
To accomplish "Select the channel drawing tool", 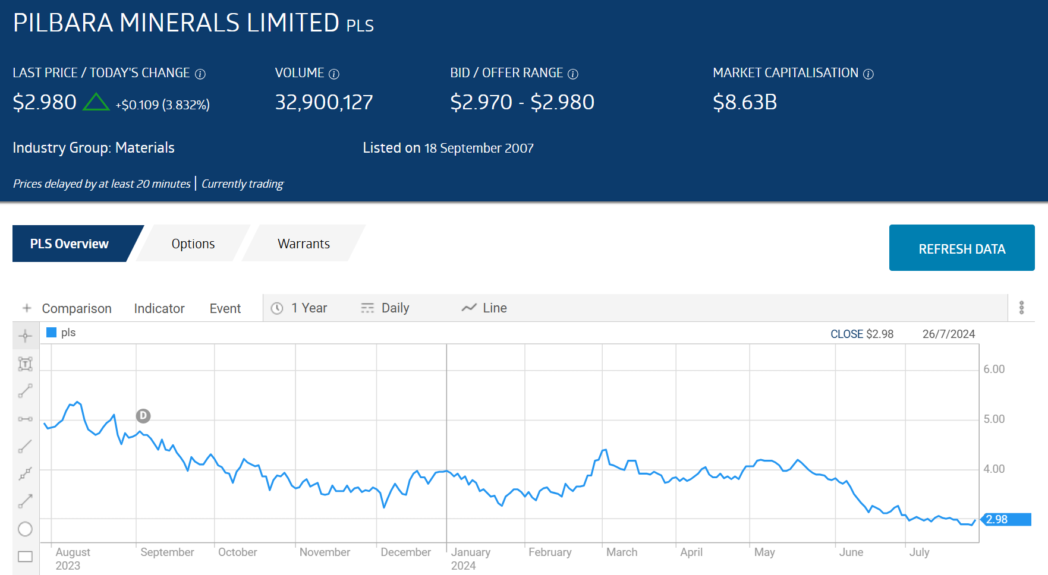I will pos(25,474).
